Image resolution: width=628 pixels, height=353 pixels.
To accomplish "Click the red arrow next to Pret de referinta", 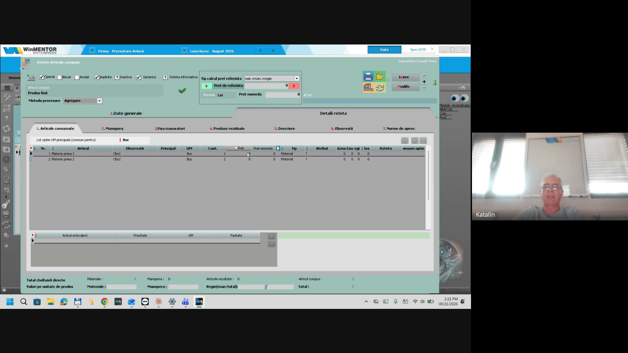I will pos(294,86).
